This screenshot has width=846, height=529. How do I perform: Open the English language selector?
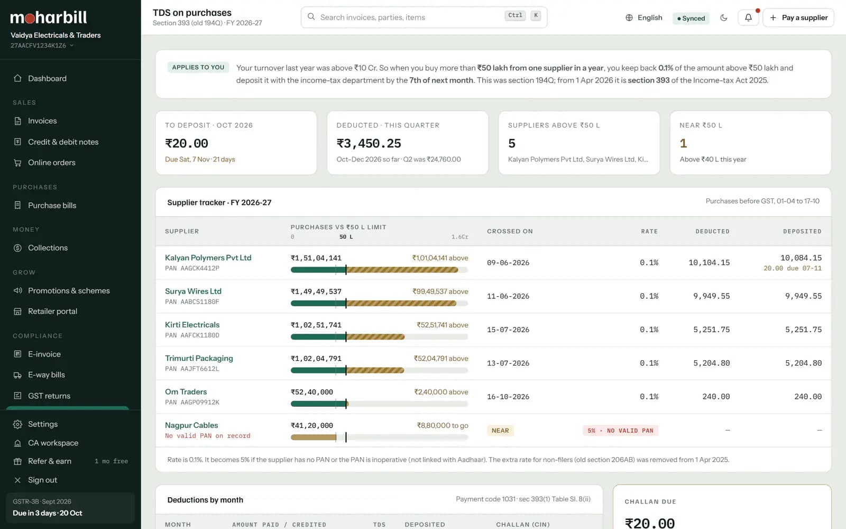[643, 17]
